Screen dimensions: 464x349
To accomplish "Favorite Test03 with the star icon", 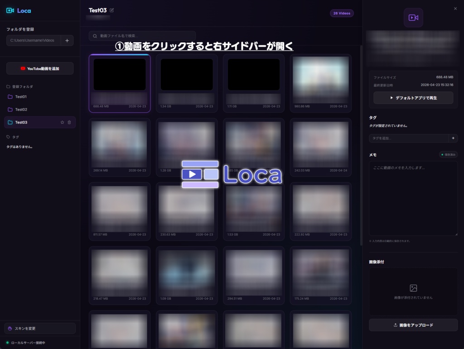I will (x=62, y=122).
